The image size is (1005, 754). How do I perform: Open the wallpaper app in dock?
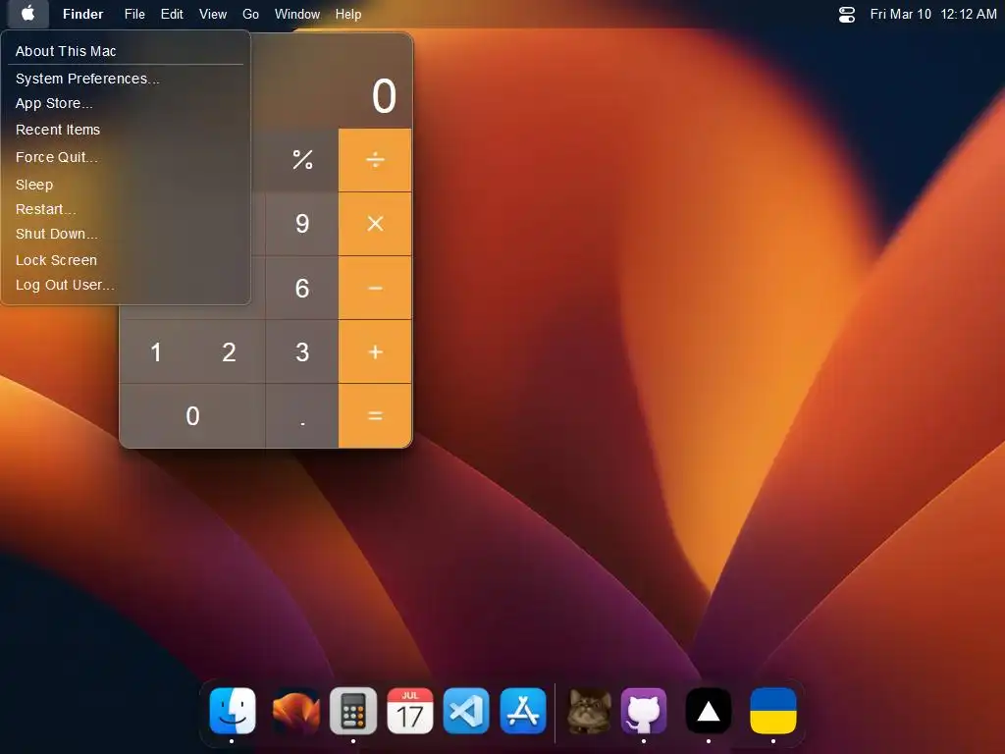[x=295, y=711]
